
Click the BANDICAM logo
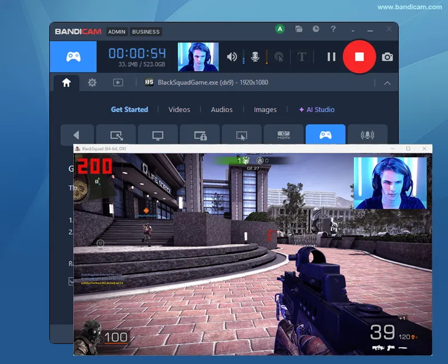point(78,31)
